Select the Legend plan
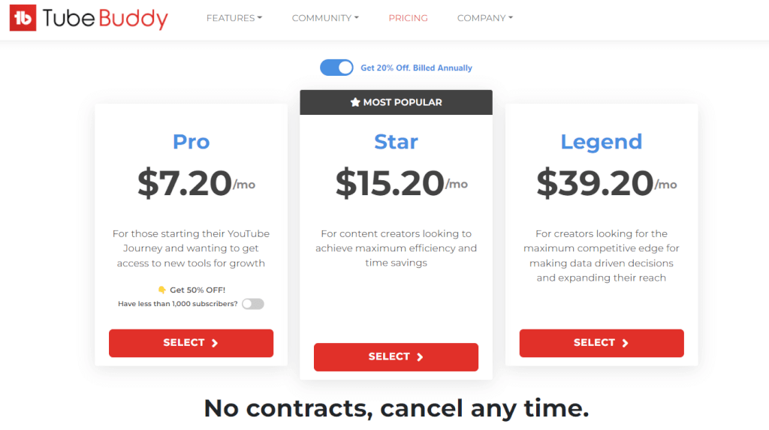 [x=602, y=343]
